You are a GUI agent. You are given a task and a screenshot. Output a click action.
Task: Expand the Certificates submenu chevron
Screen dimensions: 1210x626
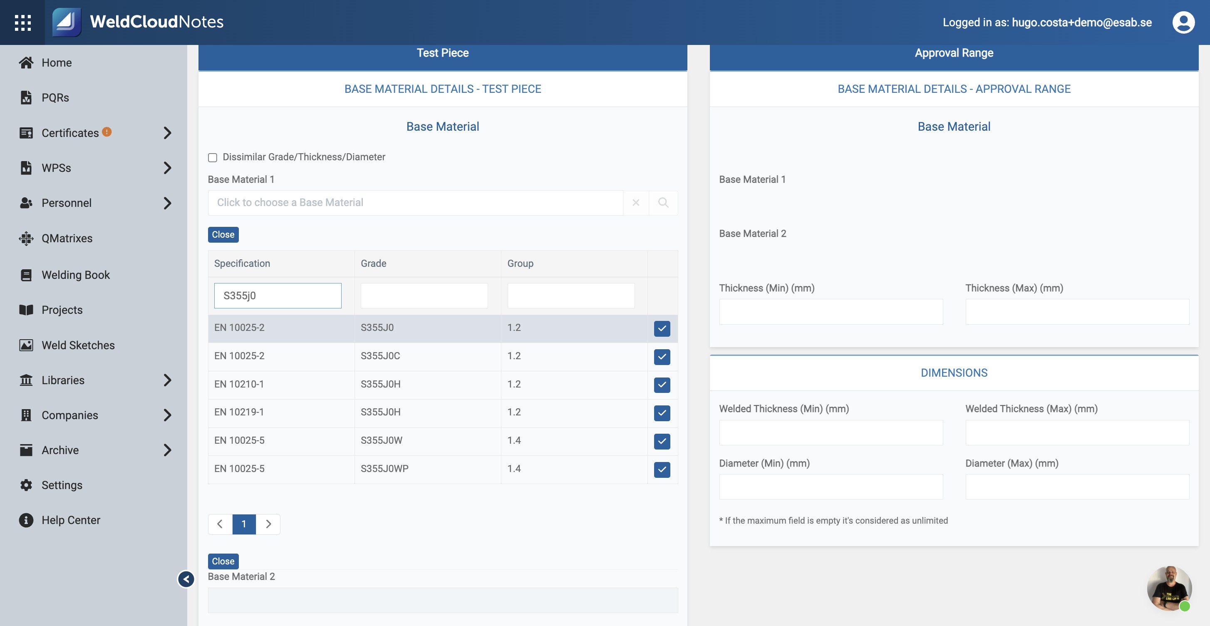167,133
